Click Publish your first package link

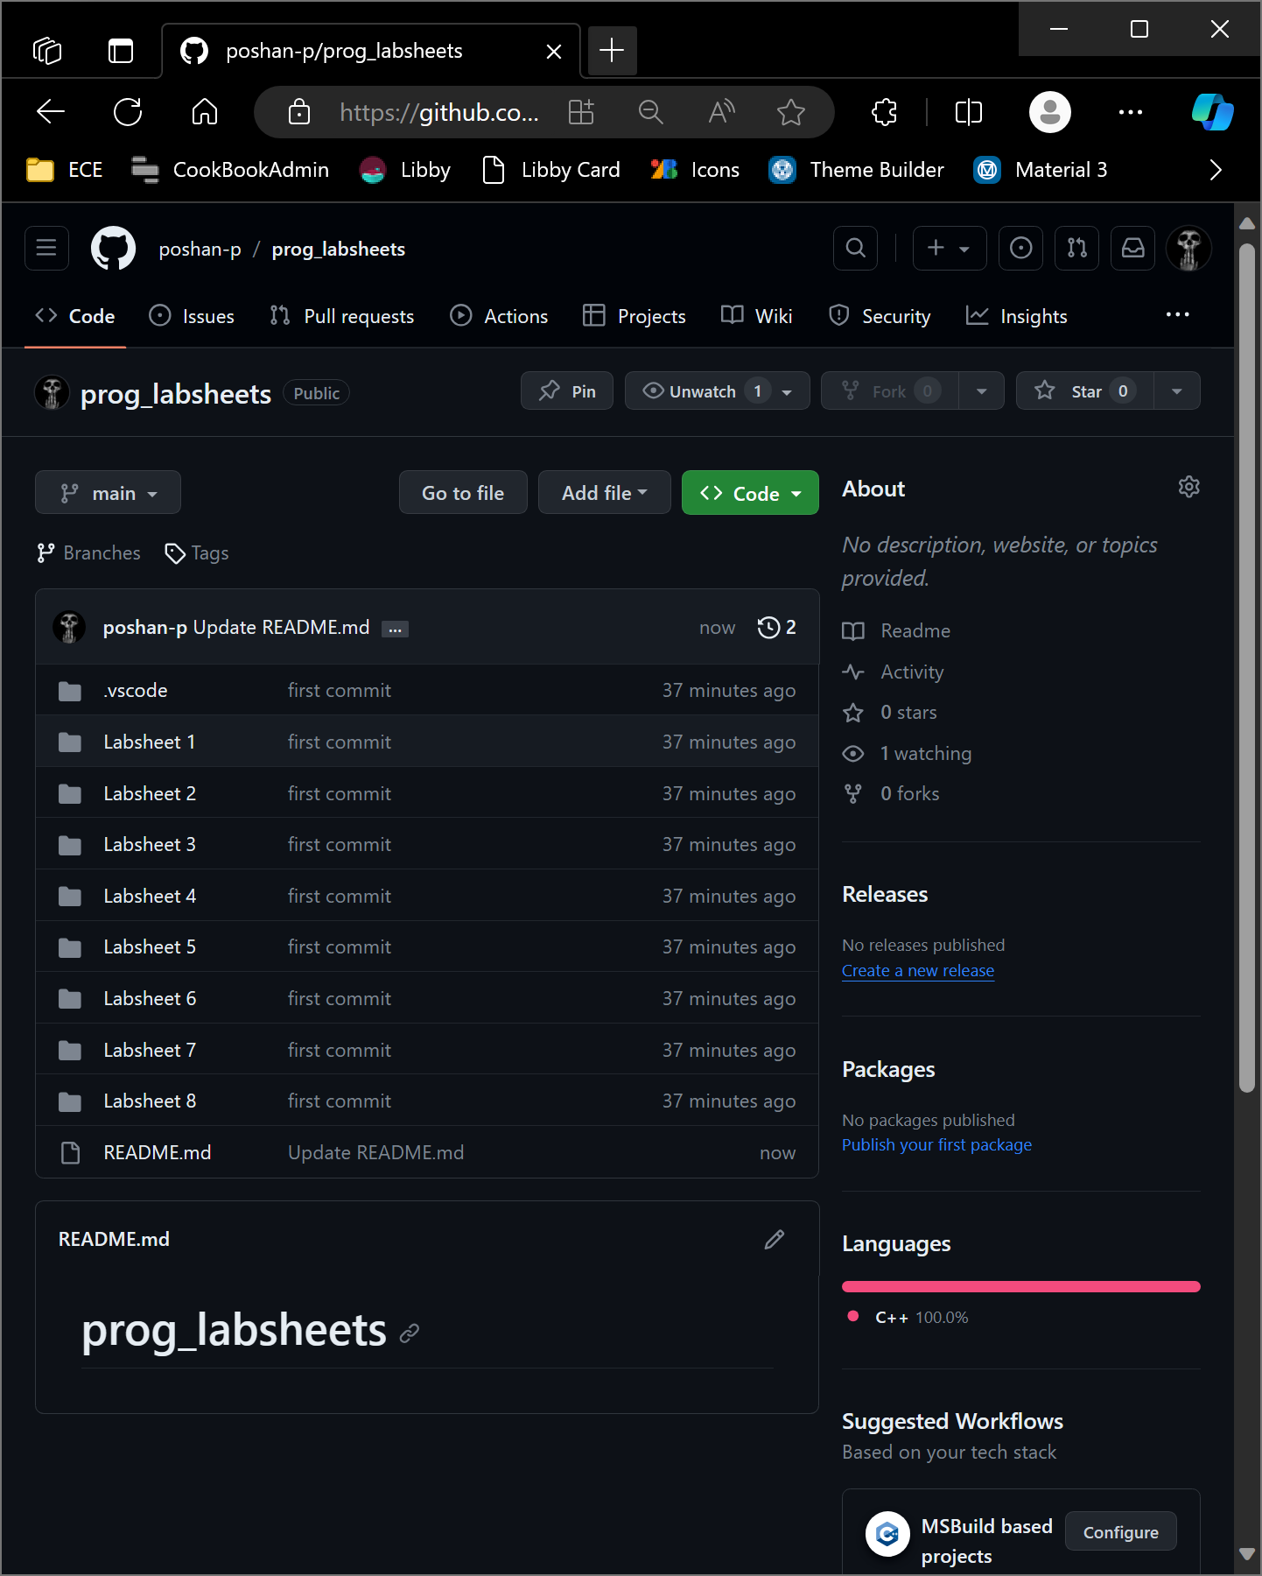point(936,1145)
